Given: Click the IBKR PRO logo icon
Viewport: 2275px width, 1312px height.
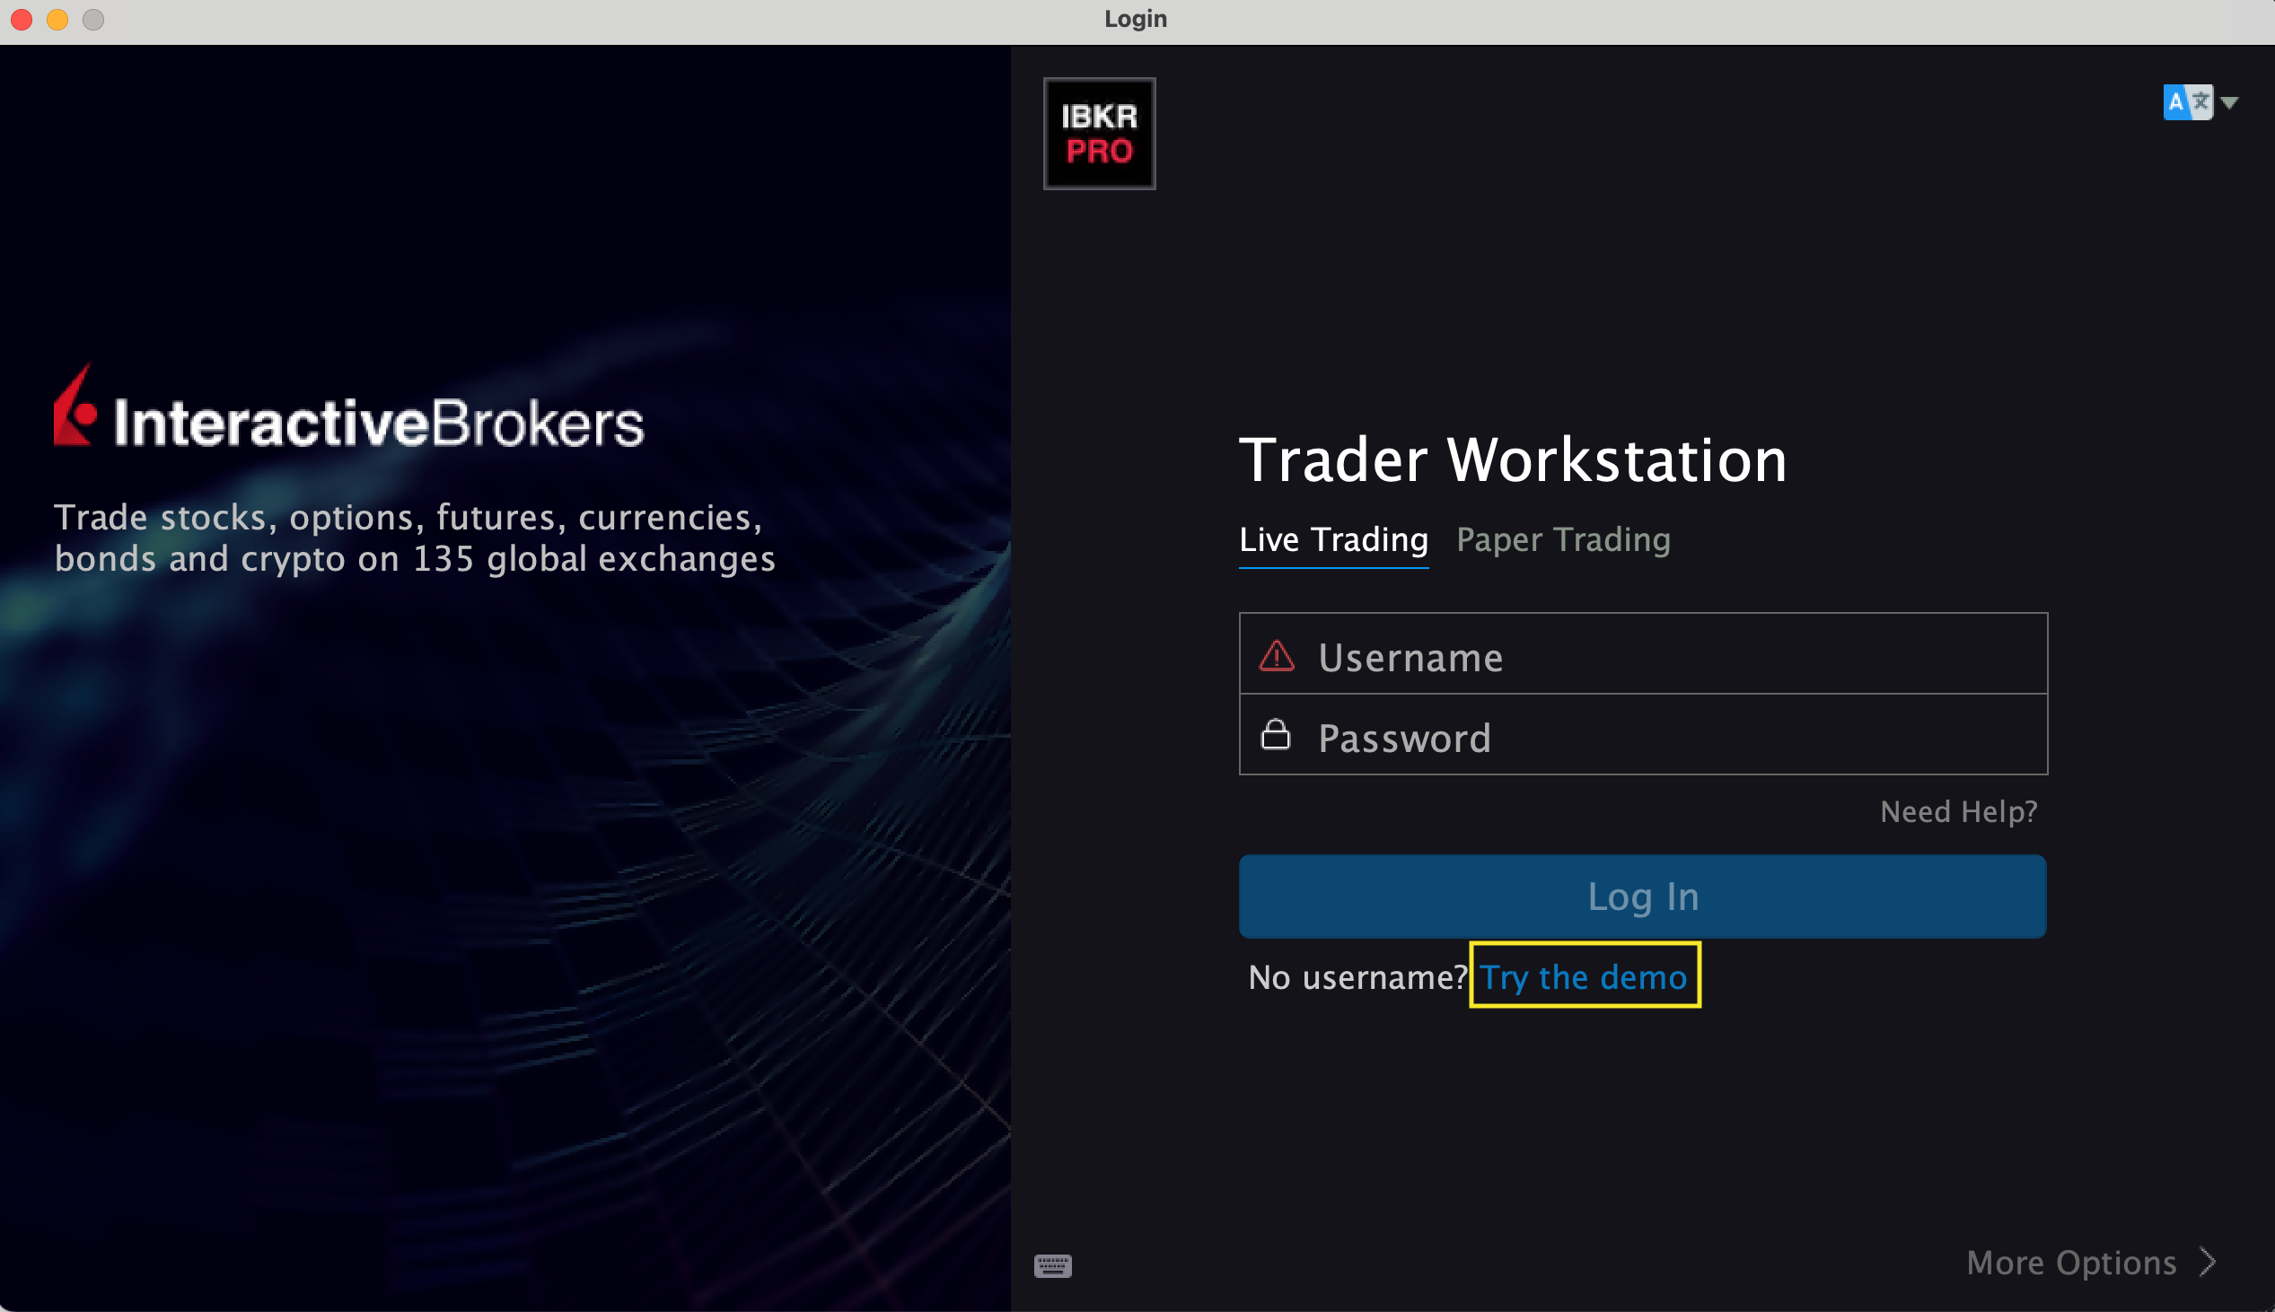Looking at the screenshot, I should pos(1099,134).
